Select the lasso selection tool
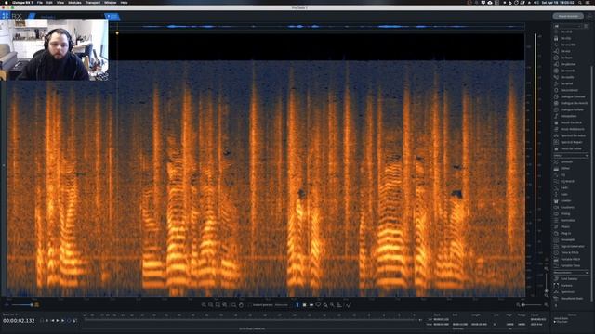 318,305
